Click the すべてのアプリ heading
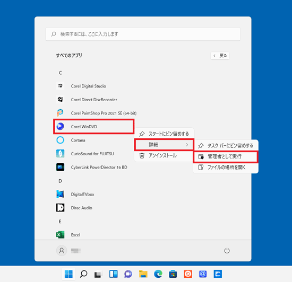The image size is (292, 282). tap(69, 56)
